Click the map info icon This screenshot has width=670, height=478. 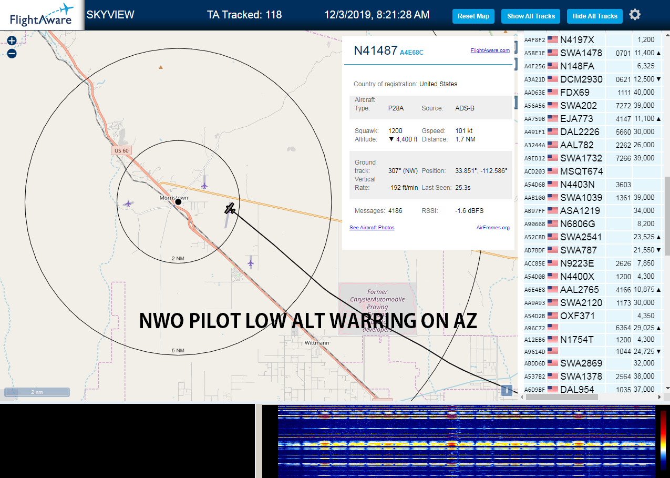[x=506, y=390]
